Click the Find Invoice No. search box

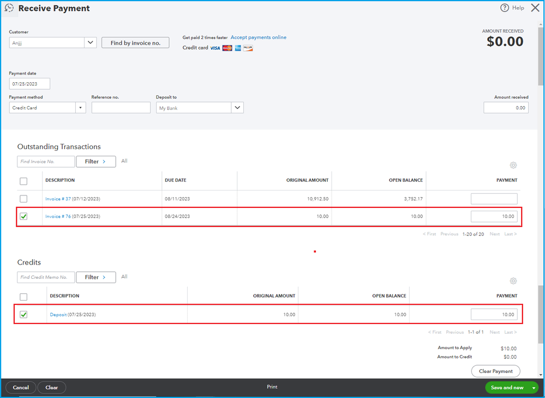46,161
